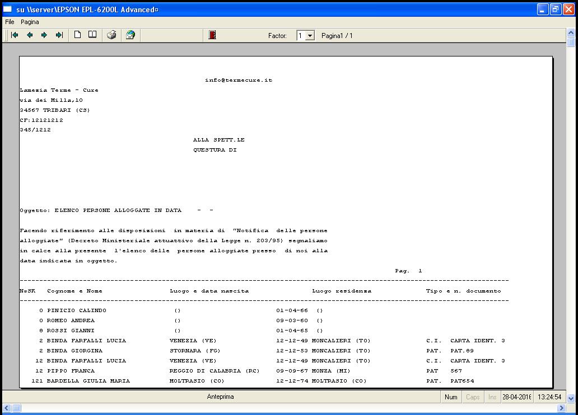Click the 'CF:12121212' line
This screenshot has height=415, width=578.
(x=41, y=120)
